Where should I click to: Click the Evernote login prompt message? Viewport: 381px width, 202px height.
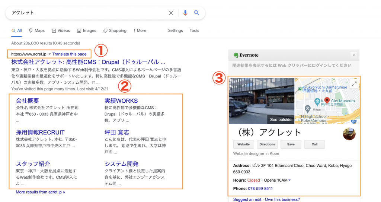point(292,65)
